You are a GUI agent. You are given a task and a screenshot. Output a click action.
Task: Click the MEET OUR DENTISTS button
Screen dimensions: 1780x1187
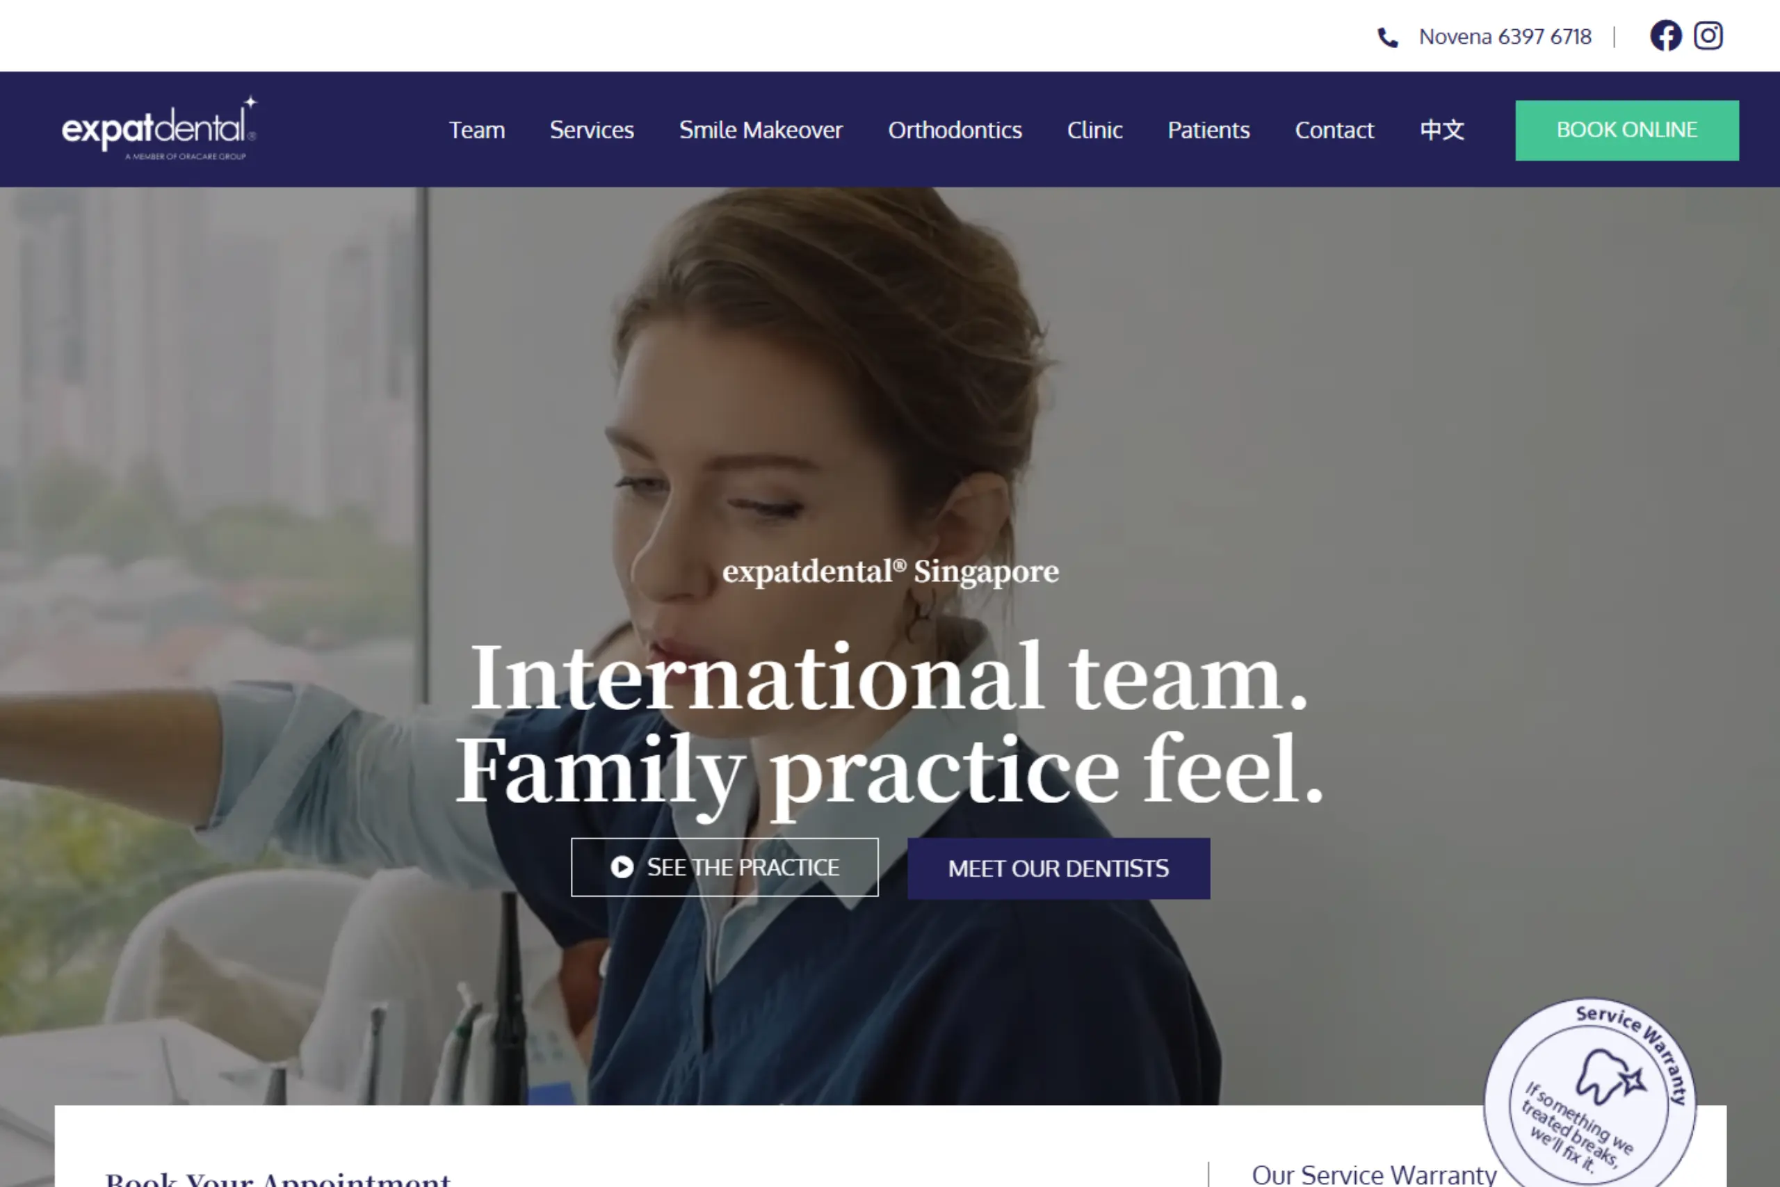[1058, 869]
